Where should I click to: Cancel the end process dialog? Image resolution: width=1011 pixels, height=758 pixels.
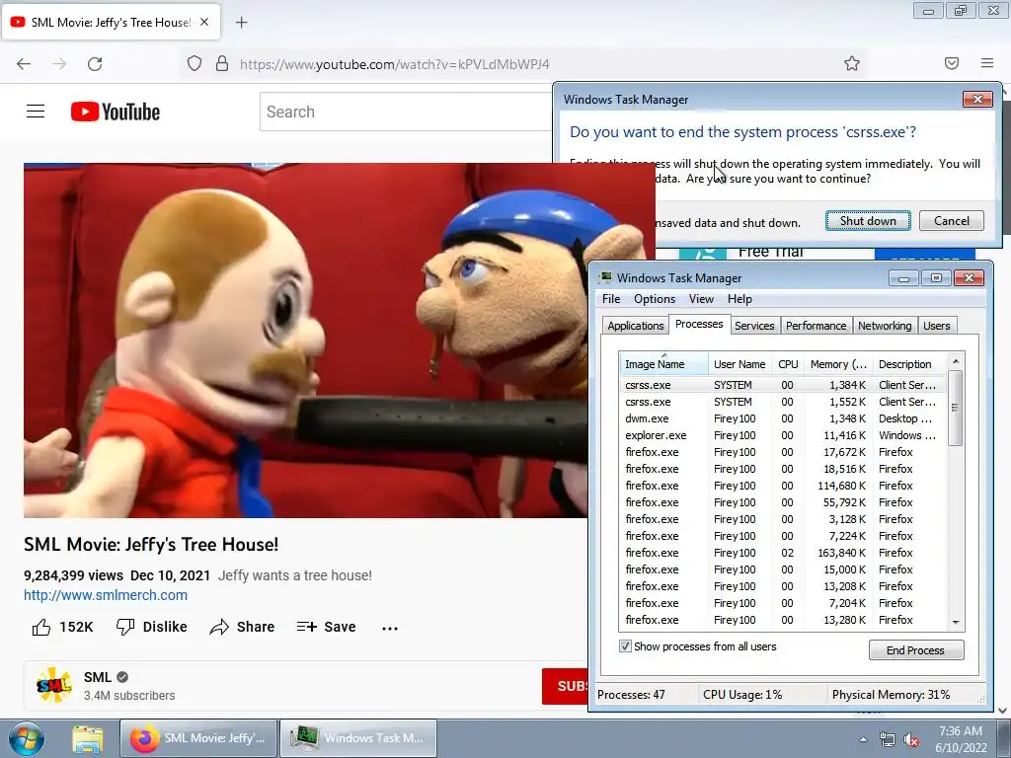[x=952, y=220]
